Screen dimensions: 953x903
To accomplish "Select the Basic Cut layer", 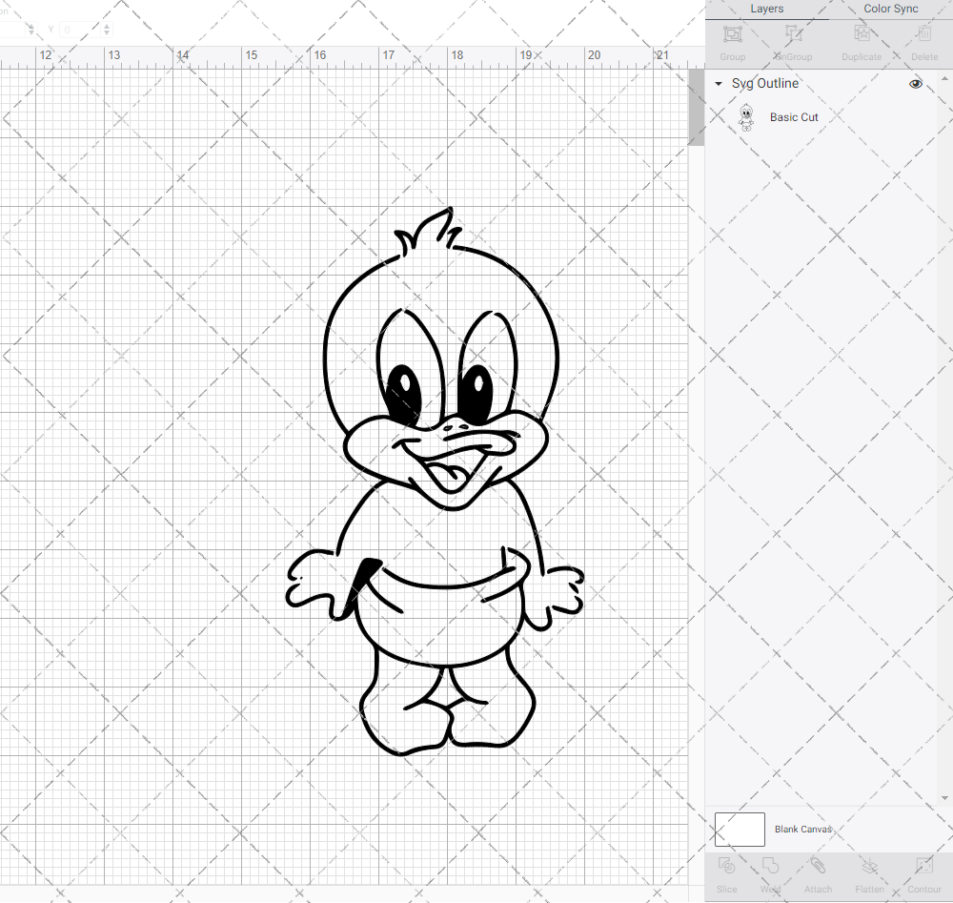I will [794, 116].
